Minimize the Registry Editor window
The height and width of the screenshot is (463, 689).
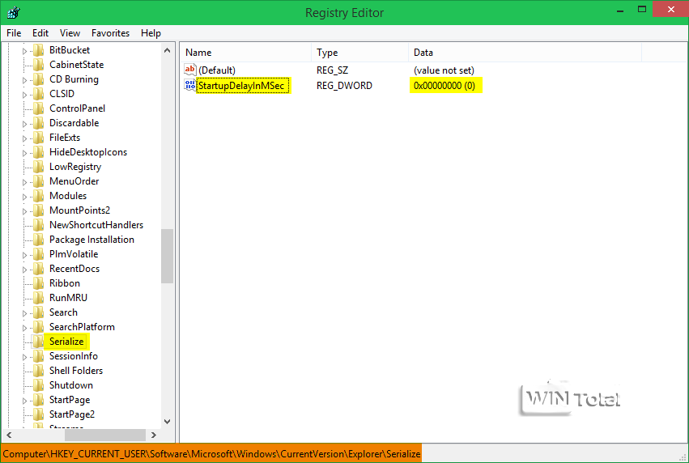[x=620, y=10]
